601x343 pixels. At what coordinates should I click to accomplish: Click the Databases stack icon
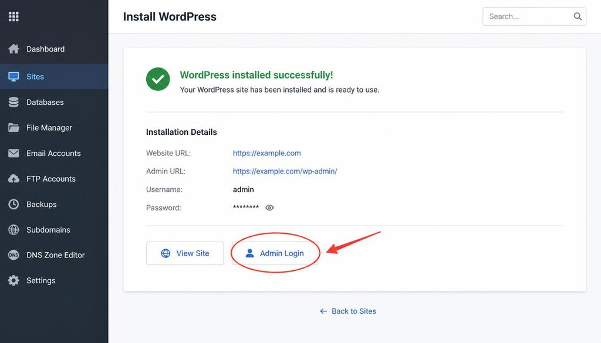pos(13,102)
